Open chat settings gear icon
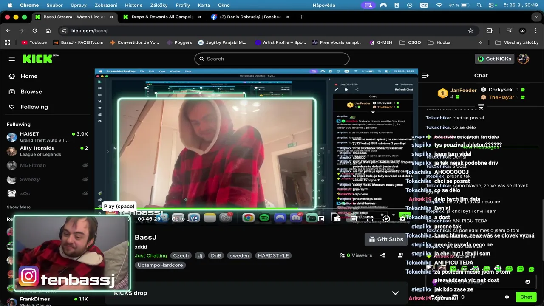Viewport: 544px width, 306px height. tap(507, 297)
